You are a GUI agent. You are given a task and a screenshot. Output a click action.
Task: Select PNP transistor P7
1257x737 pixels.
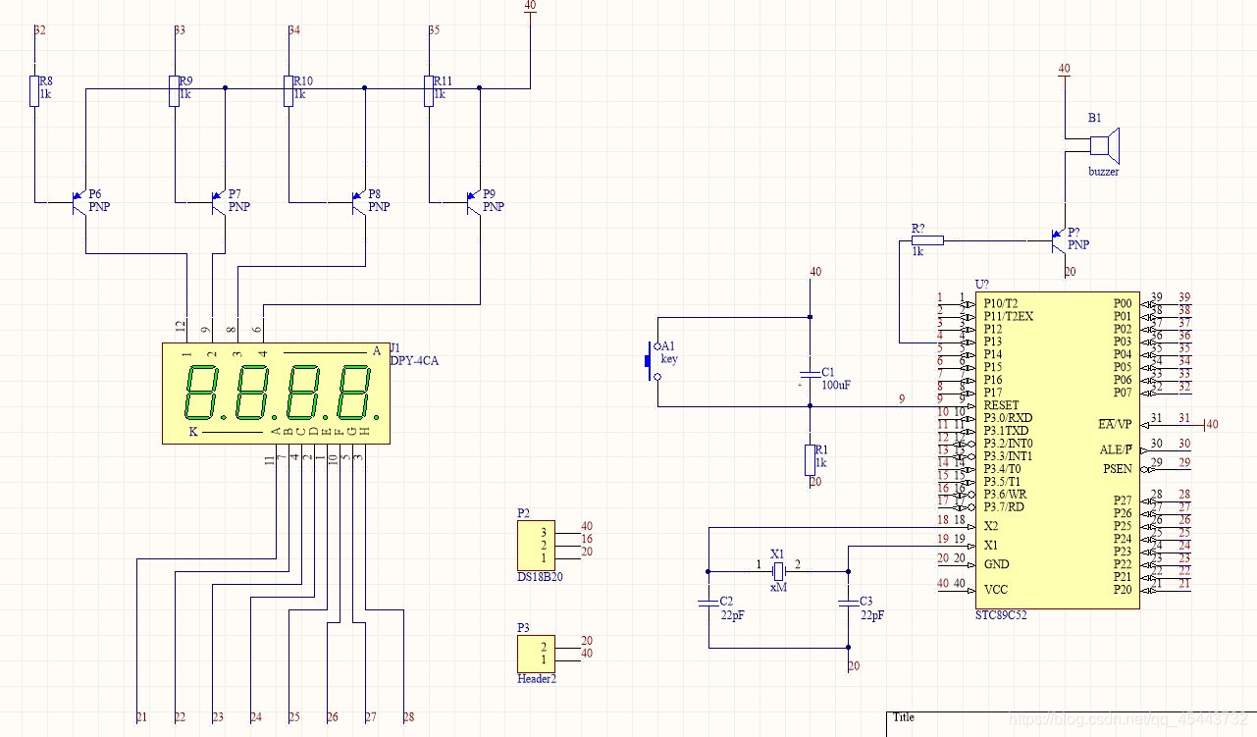218,203
